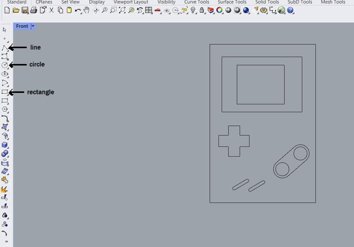Image resolution: width=354 pixels, height=247 pixels.
Task: Undo view change icon
Action: (x=140, y=10)
